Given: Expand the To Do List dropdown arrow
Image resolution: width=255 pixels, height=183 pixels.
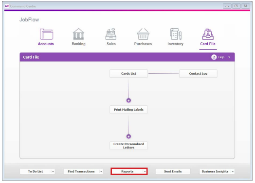Looking at the screenshot, I should (x=53, y=171).
